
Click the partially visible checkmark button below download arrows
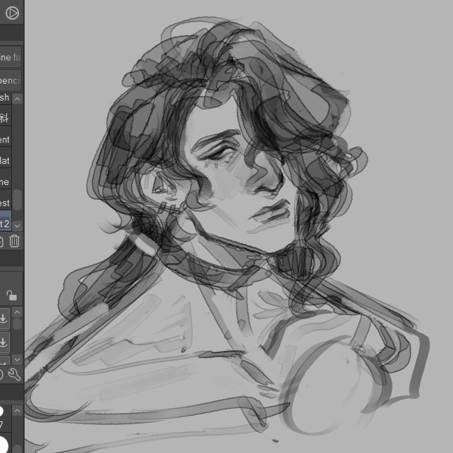(x=5, y=361)
